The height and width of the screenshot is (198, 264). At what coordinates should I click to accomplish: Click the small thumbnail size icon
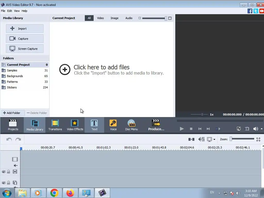coord(139,18)
